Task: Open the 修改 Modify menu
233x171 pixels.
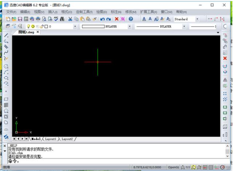Action: coord(131,12)
